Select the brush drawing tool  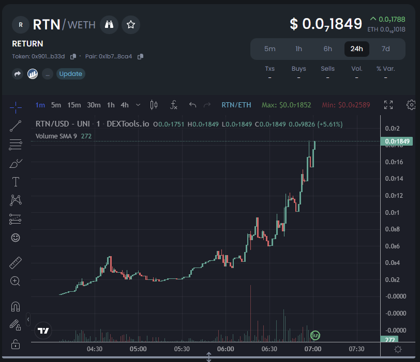(x=16, y=163)
